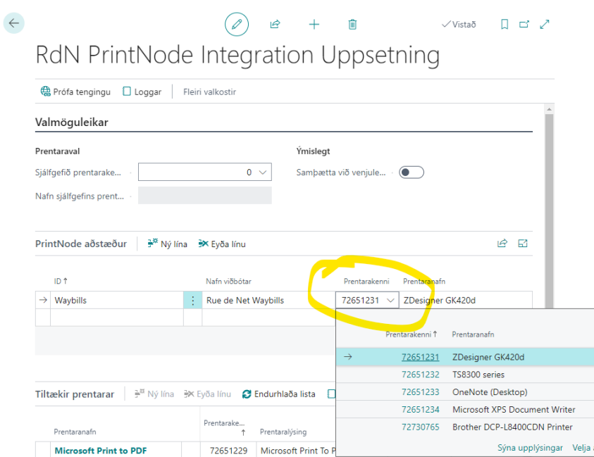Click Ný lína in PrintNode aðstæður
The height and width of the screenshot is (457, 594).
click(168, 244)
